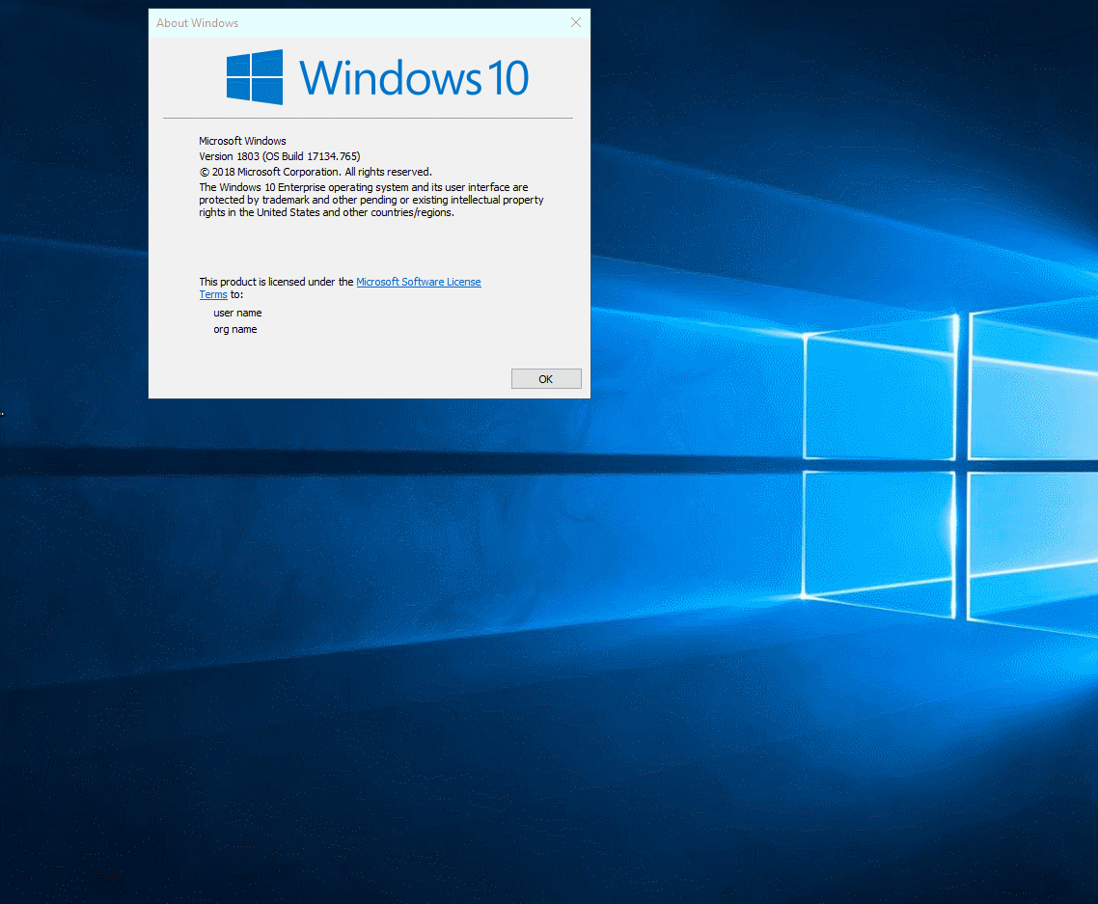Click the About Windows title bar text
This screenshot has width=1098, height=904.
pyautogui.click(x=198, y=23)
